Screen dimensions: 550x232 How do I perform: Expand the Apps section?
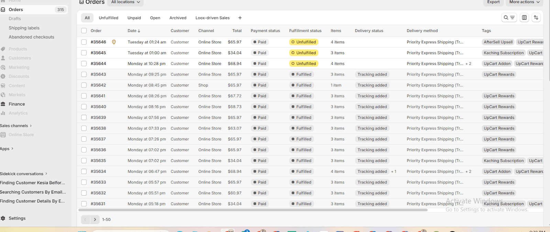click(x=7, y=149)
